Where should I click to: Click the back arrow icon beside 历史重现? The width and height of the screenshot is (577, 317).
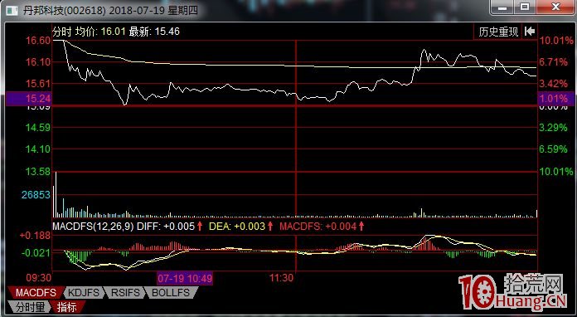click(x=529, y=32)
